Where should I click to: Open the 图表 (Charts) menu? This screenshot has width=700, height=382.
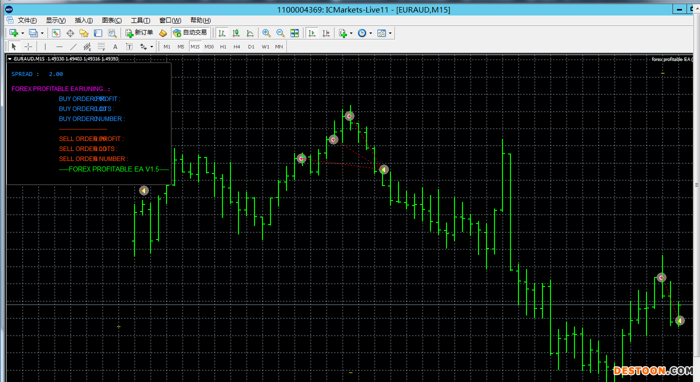pos(111,20)
